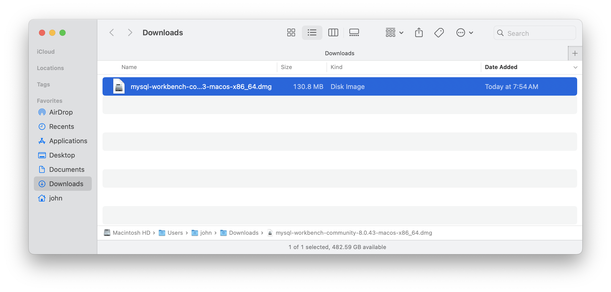
Task: Go back with the left chevron
Action: tap(112, 33)
